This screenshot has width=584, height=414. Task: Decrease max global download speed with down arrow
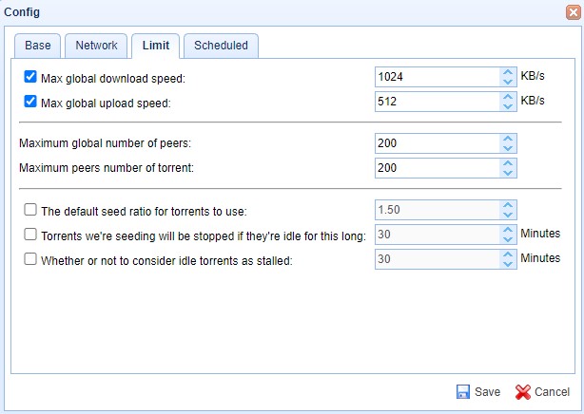coord(508,82)
